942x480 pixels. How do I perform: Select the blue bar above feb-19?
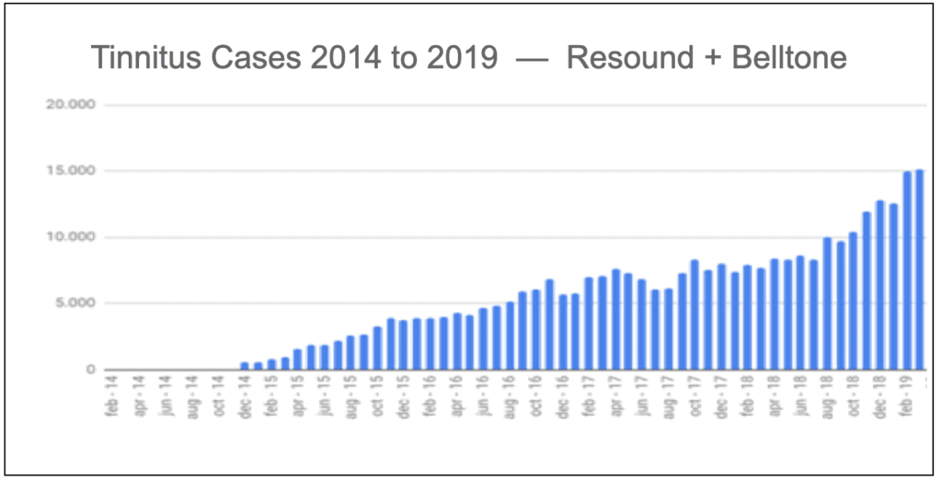point(907,270)
